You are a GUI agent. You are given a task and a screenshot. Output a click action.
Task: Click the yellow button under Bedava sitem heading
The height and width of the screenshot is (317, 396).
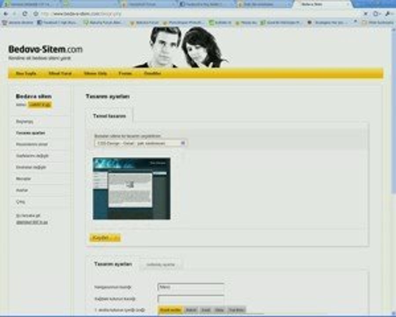pos(40,105)
